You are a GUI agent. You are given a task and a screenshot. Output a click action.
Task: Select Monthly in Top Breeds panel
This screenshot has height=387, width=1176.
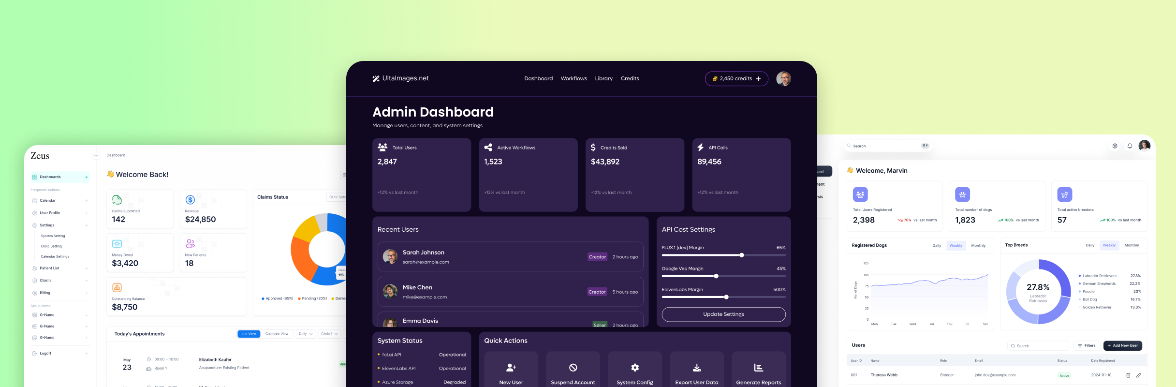tap(1132, 245)
